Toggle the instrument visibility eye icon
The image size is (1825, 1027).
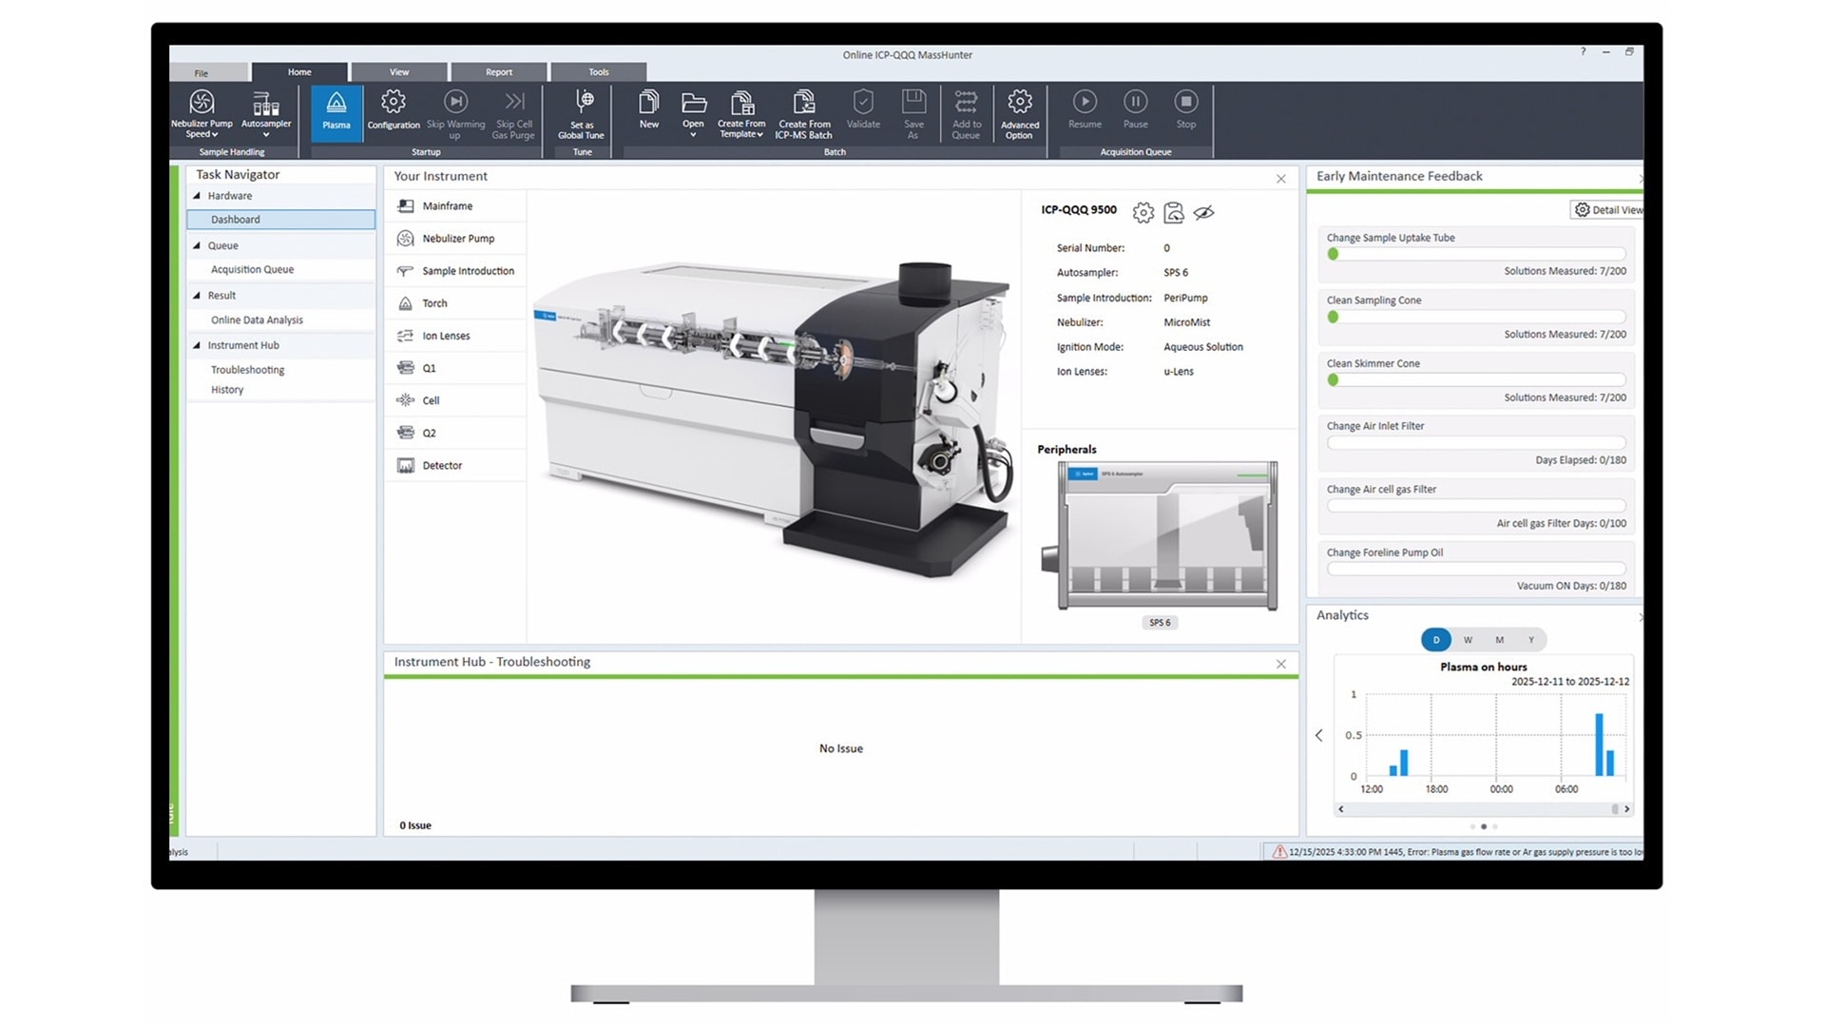coord(1204,213)
